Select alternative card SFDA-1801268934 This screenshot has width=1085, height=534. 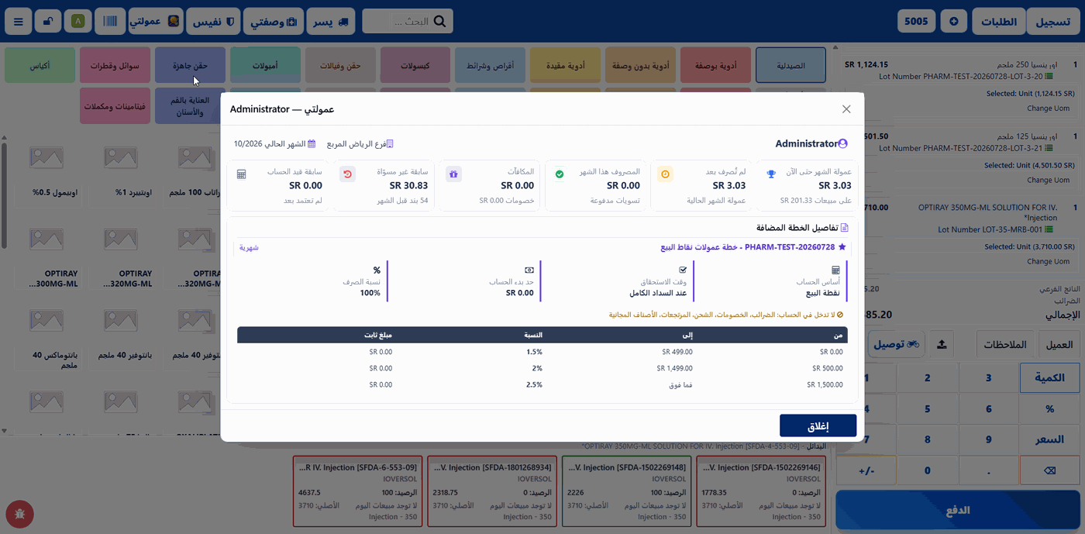tap(491, 491)
